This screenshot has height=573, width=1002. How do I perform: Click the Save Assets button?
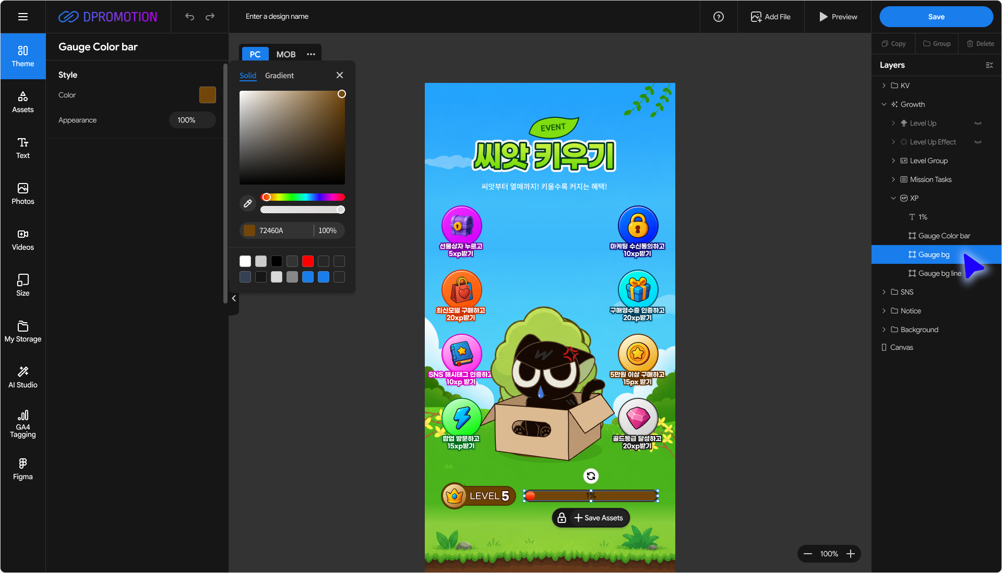[598, 518]
